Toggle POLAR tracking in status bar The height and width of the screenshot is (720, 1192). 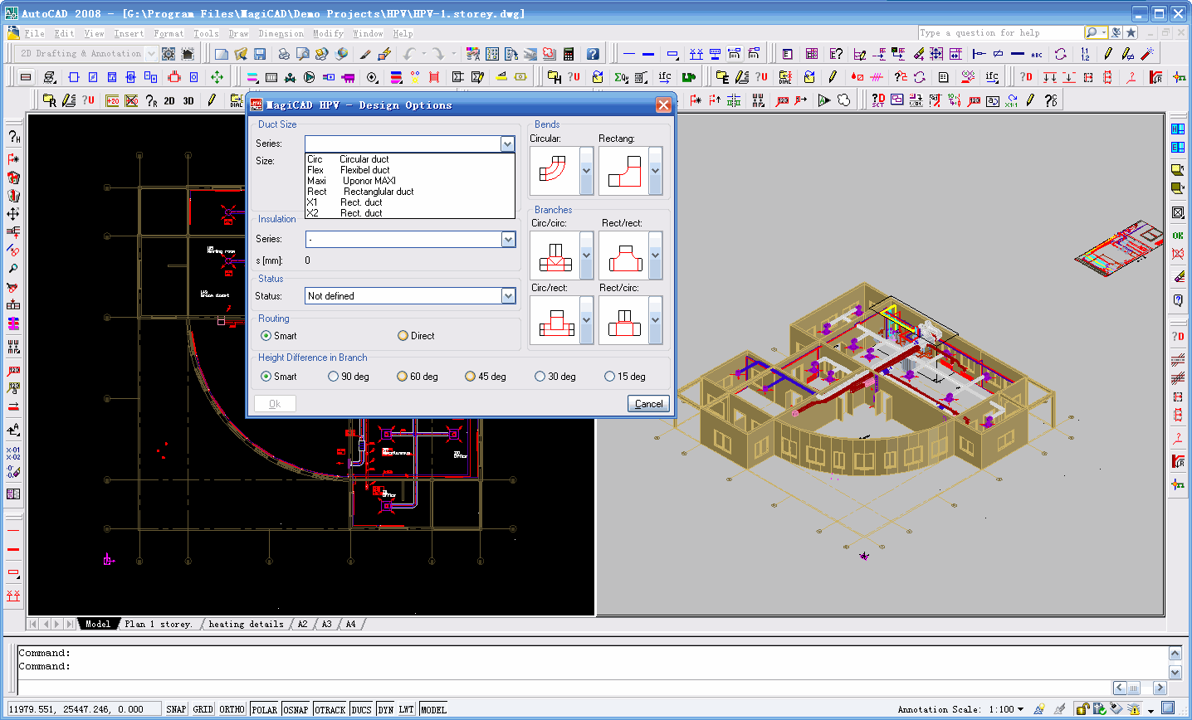coord(264,709)
